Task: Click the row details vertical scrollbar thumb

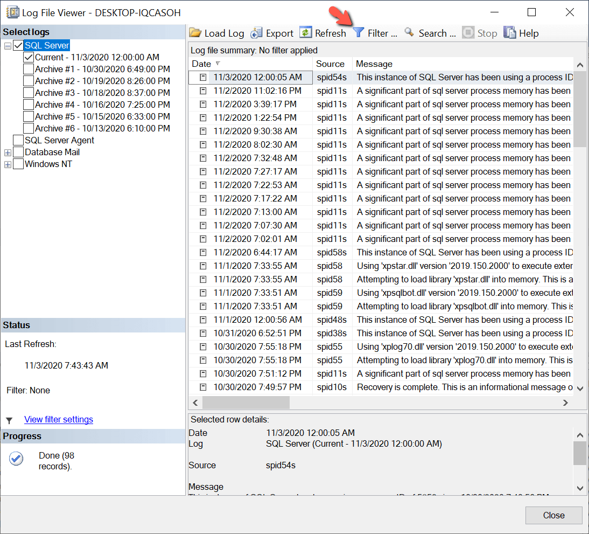Action: 580,453
